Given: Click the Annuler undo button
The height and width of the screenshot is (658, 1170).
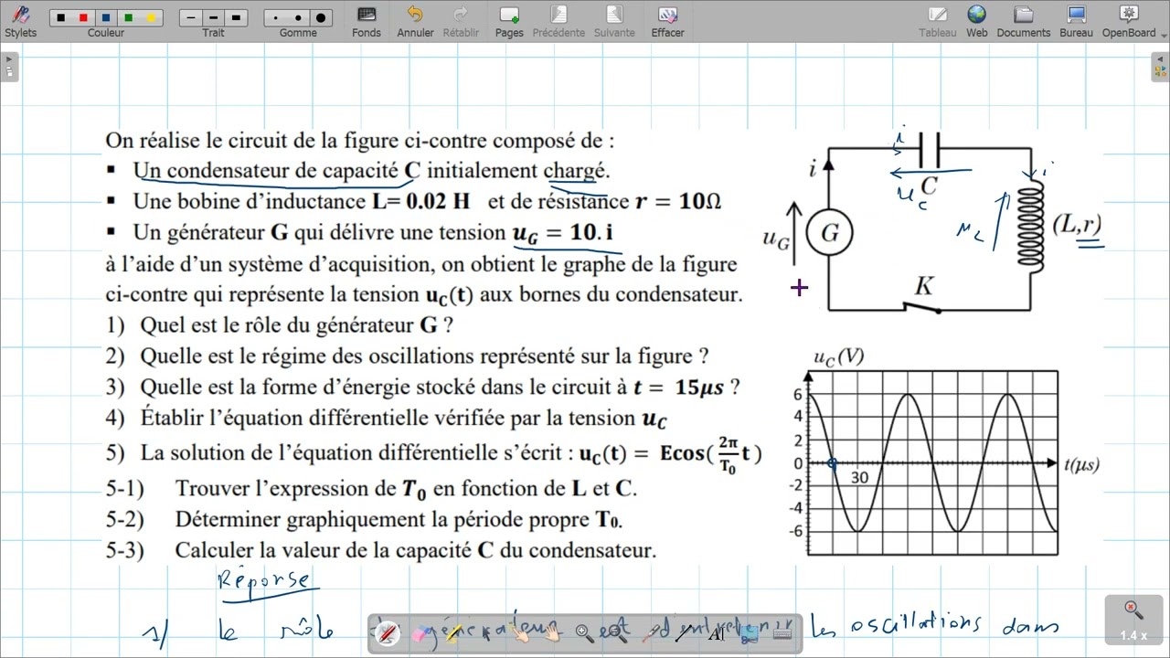Looking at the screenshot, I should pyautogui.click(x=415, y=21).
